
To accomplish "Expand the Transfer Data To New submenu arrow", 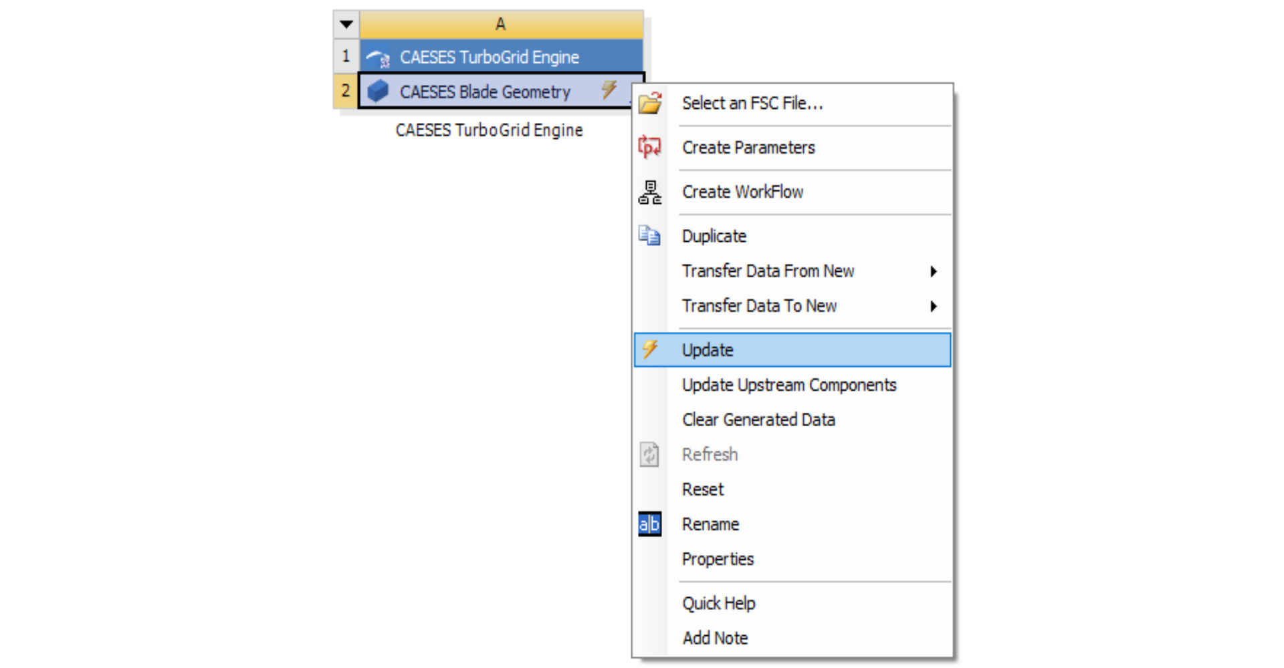I will pyautogui.click(x=934, y=306).
